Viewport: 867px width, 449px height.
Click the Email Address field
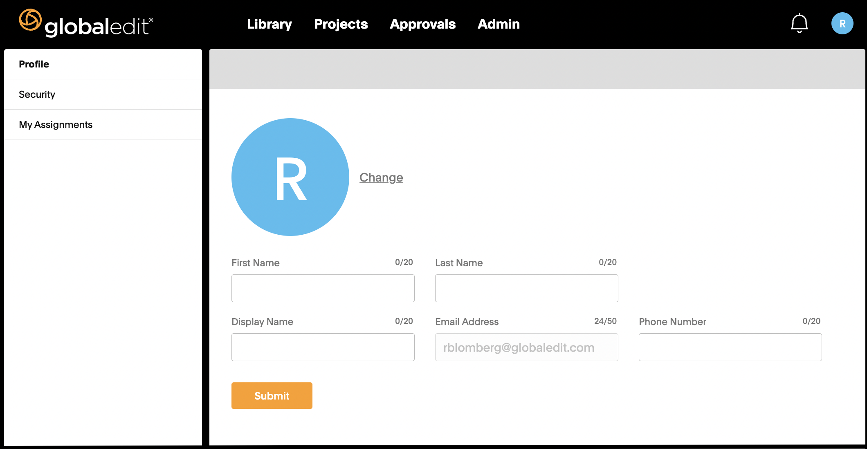(527, 347)
